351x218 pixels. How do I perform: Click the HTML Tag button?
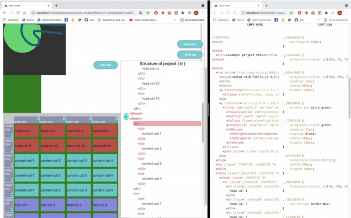pos(190,54)
